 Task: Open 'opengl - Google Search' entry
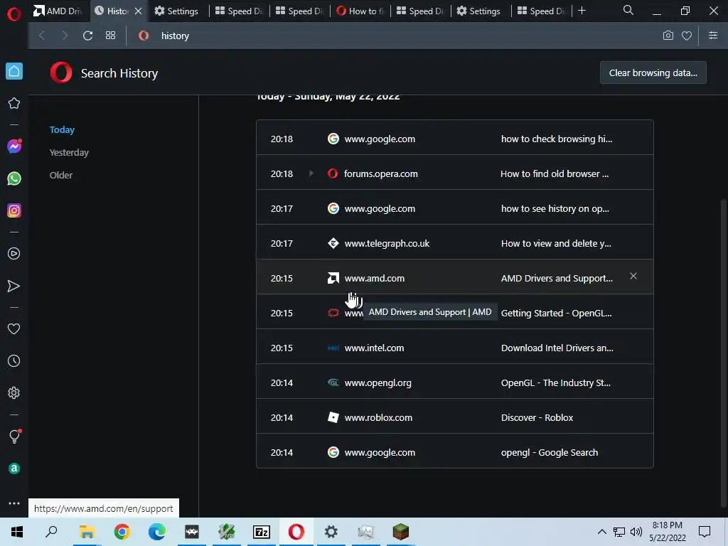click(454, 451)
